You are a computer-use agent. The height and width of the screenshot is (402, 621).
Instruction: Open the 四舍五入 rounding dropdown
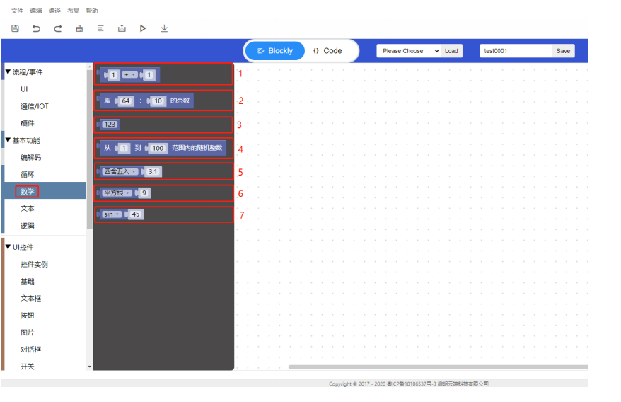point(120,172)
